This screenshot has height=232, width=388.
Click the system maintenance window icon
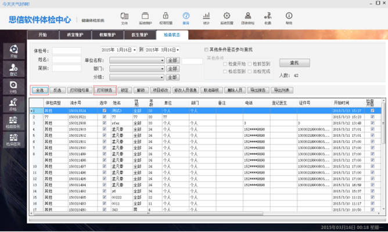click(x=145, y=19)
